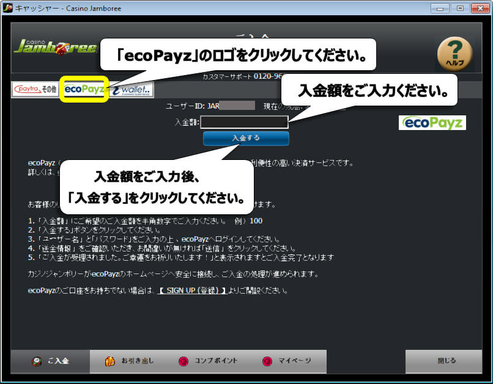
Task: Click the 例）100 example text
Action: (x=248, y=221)
